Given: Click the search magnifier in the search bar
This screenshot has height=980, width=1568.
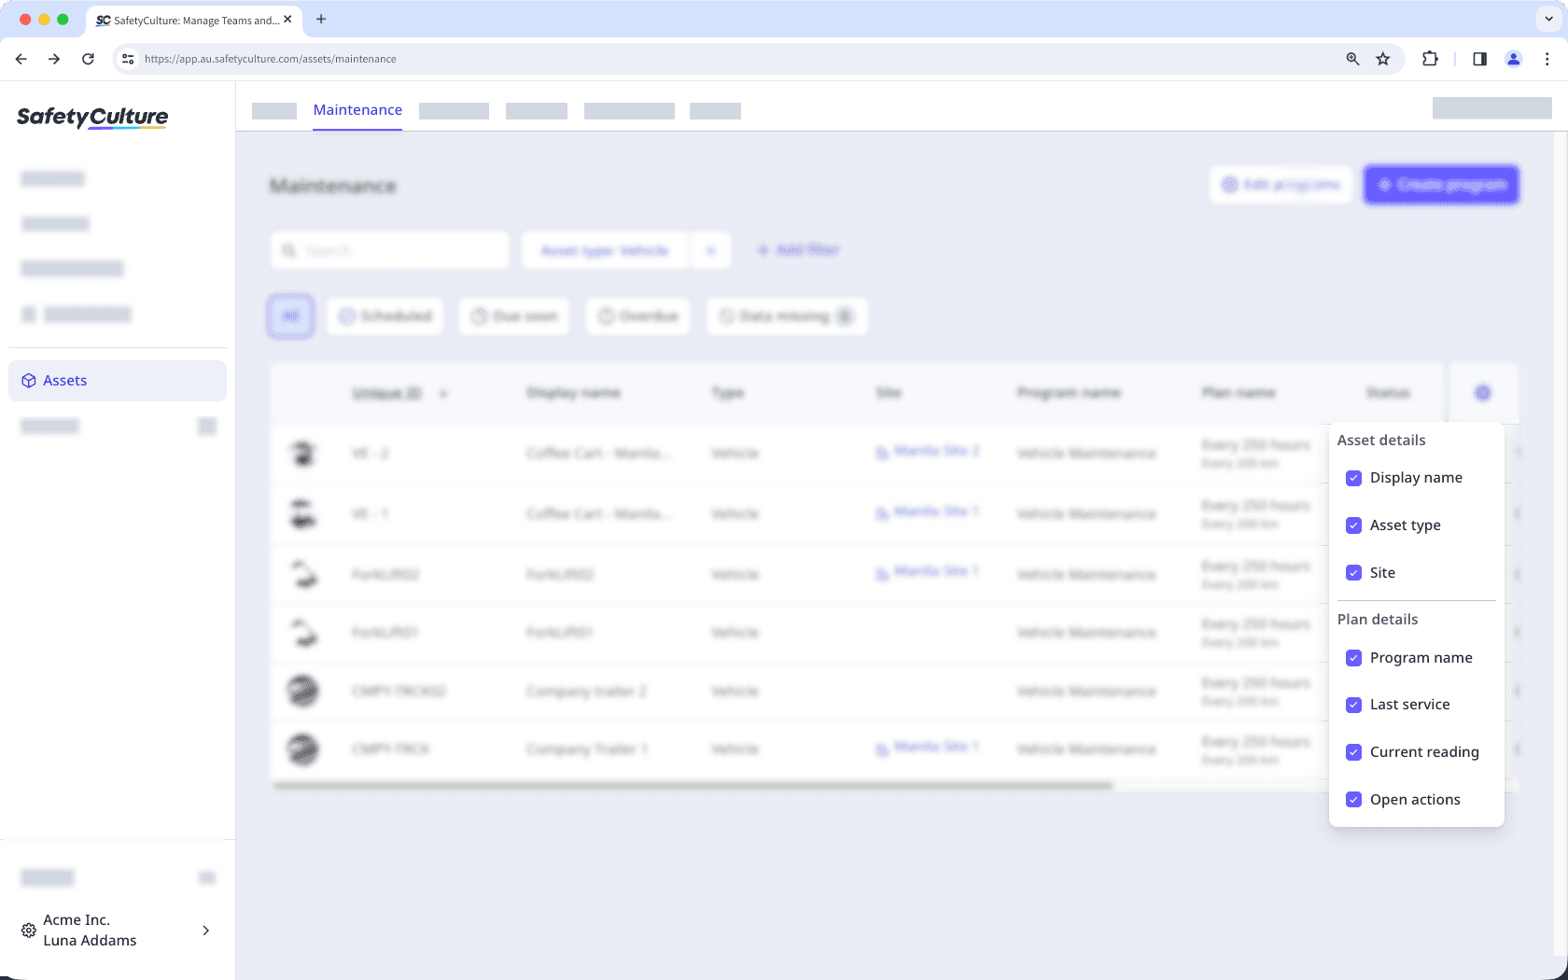Looking at the screenshot, I should (x=288, y=250).
